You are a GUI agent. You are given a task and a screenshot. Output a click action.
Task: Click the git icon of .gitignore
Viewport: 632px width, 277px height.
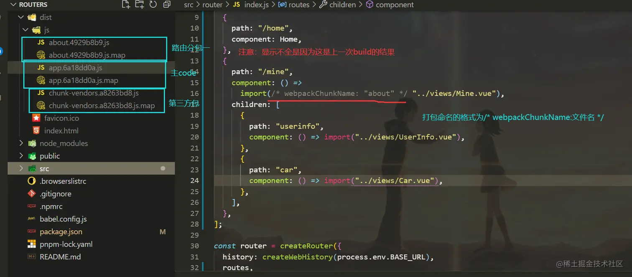(32, 194)
